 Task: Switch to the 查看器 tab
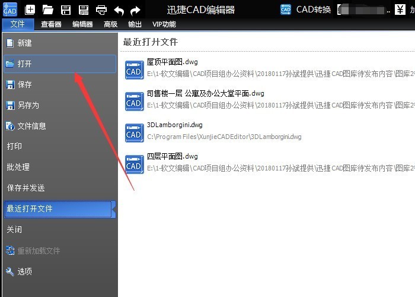click(x=51, y=24)
